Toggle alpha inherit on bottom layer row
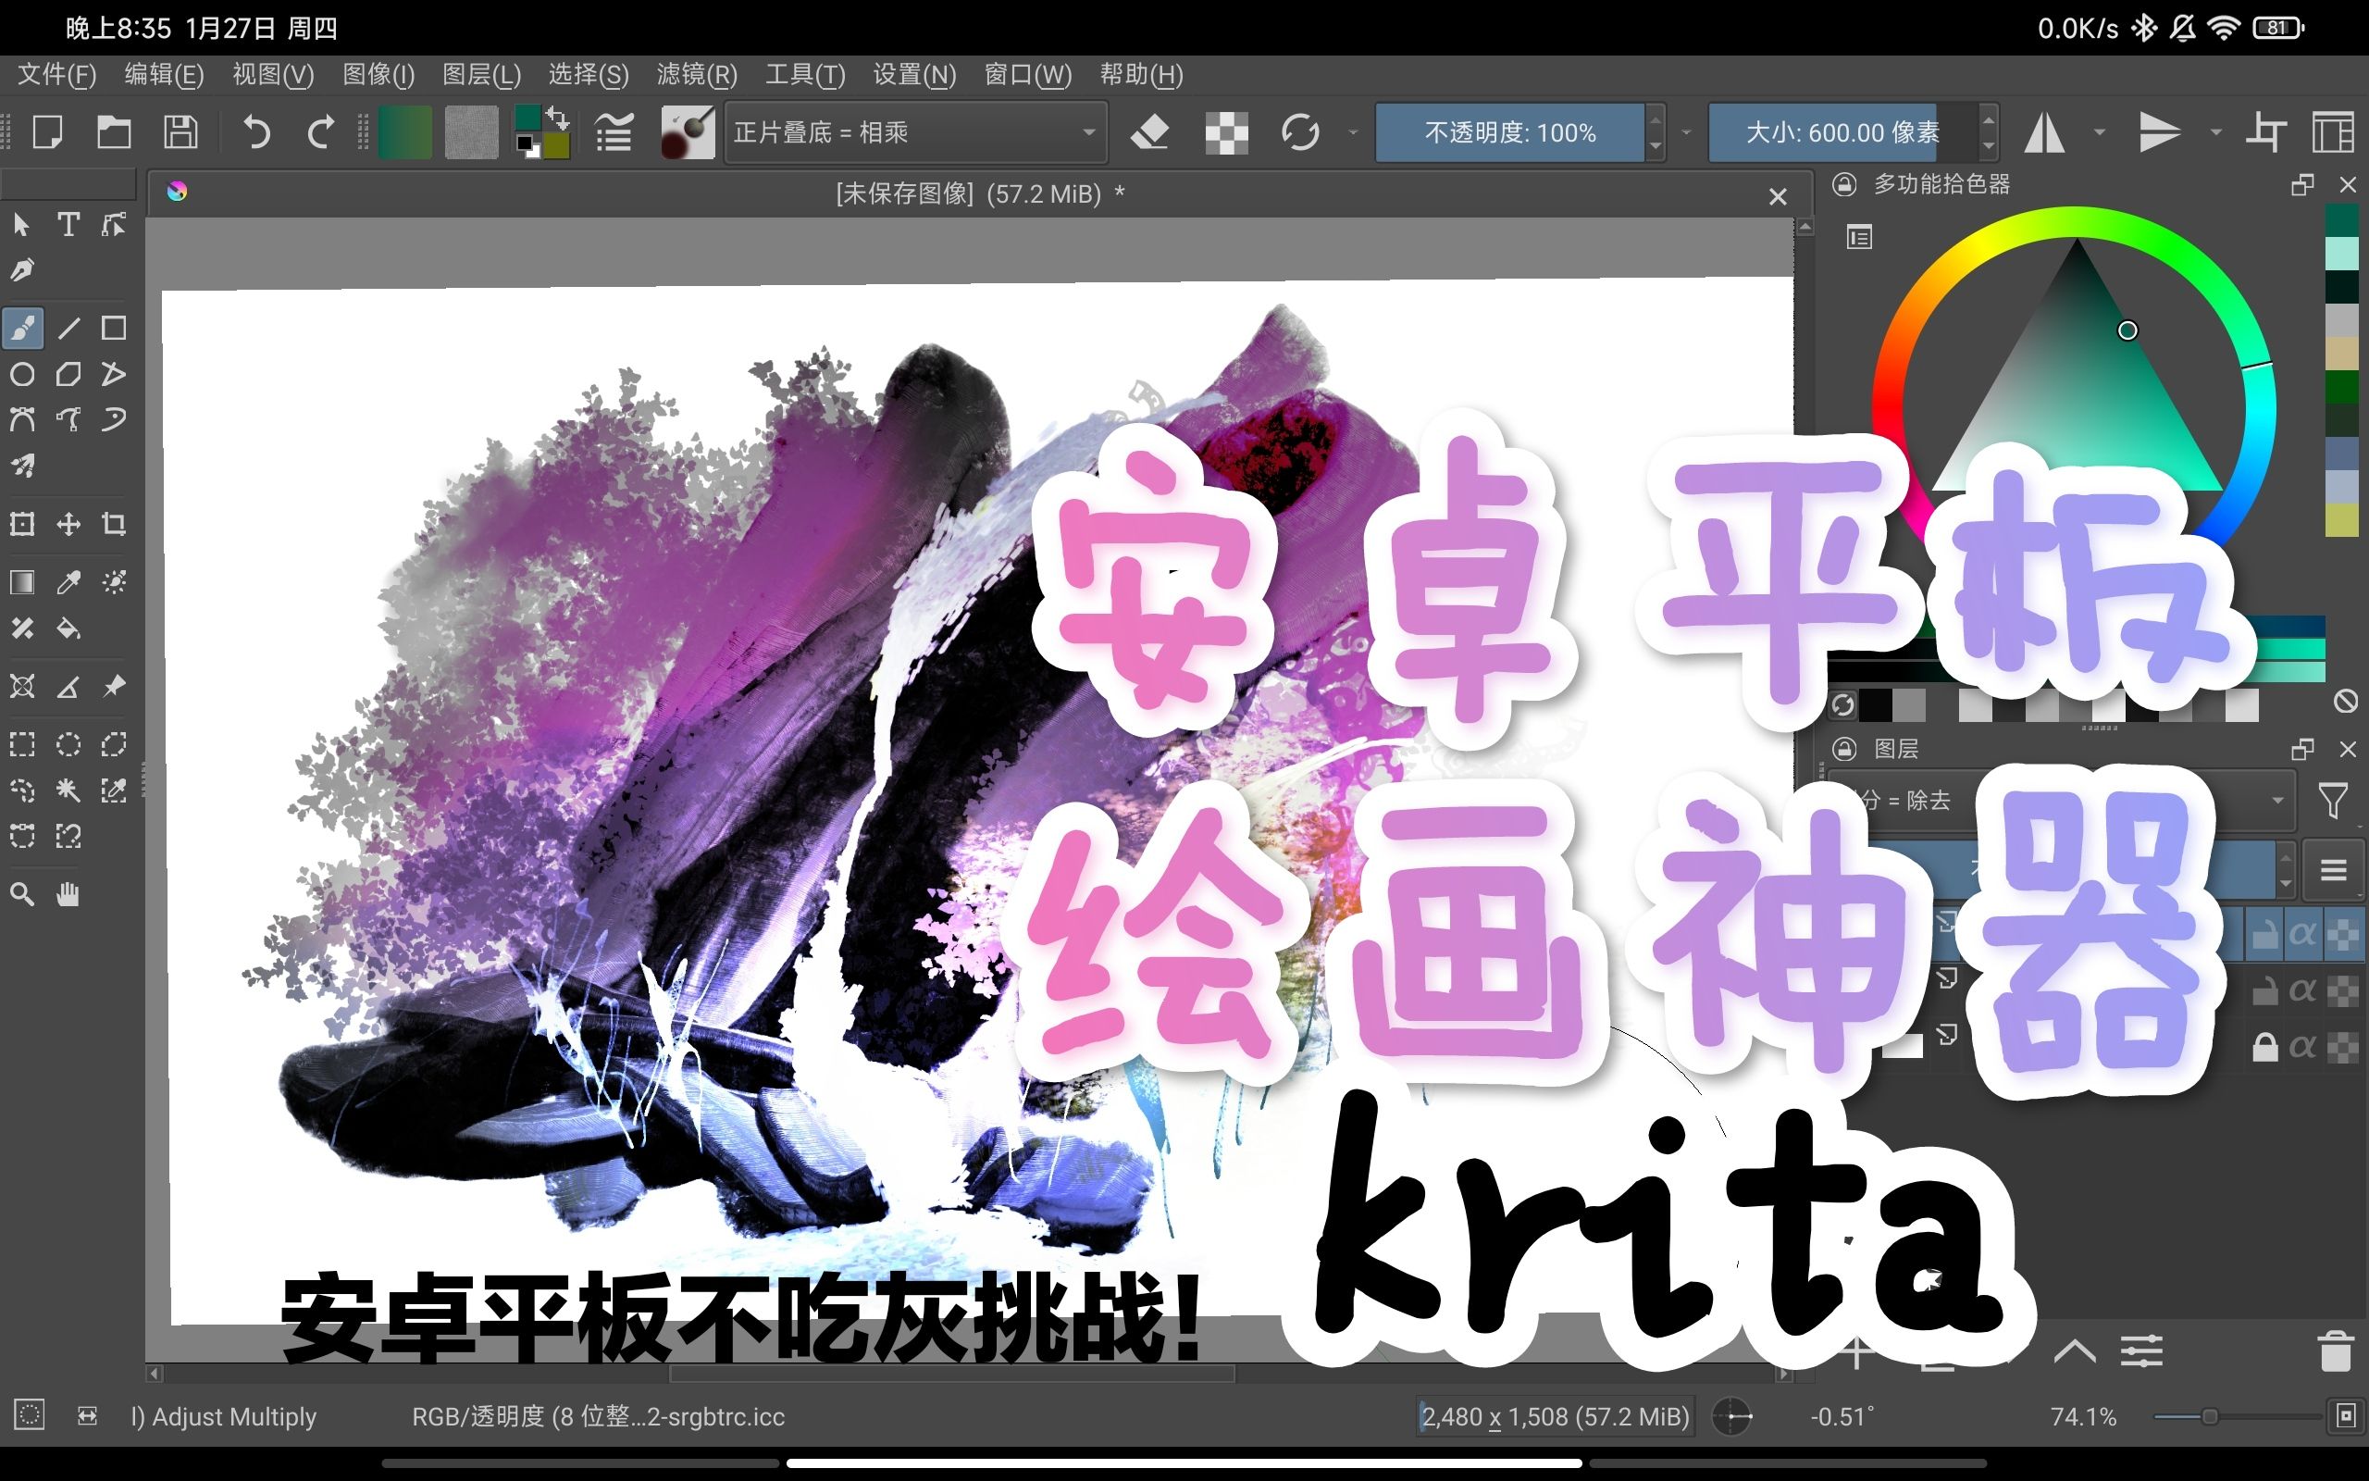The image size is (2369, 1481). tap(2302, 1047)
